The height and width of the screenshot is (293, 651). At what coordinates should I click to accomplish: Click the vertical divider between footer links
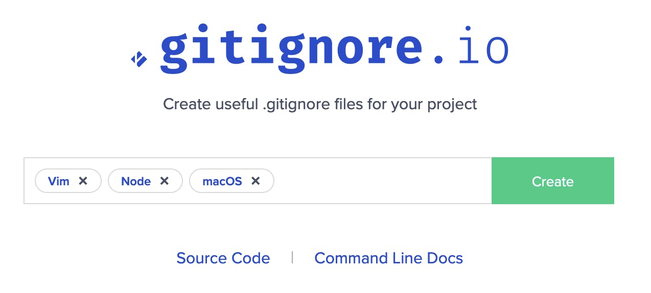click(292, 257)
